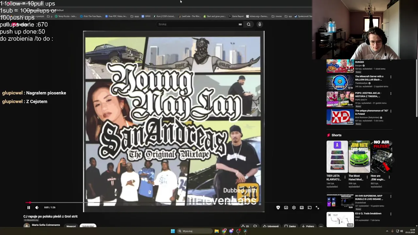The image size is (418, 235).
Task: Open the NO AIR FILTER short thumbnail
Action: 381,157
